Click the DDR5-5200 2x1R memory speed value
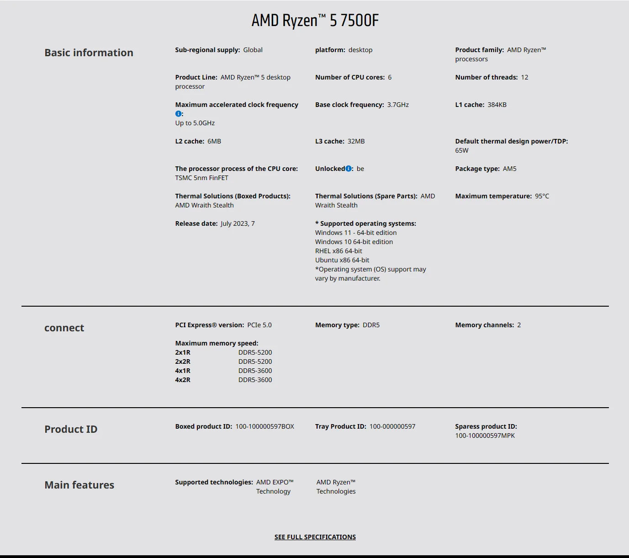The width and height of the screenshot is (629, 558). [255, 352]
